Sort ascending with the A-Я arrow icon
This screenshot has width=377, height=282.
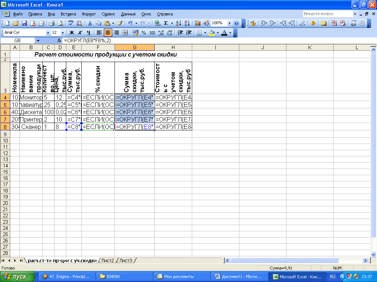click(x=179, y=23)
